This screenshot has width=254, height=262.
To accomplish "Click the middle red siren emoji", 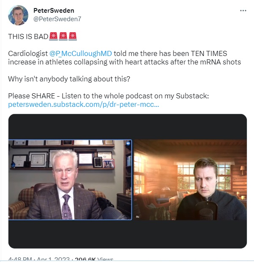I will point(63,36).
